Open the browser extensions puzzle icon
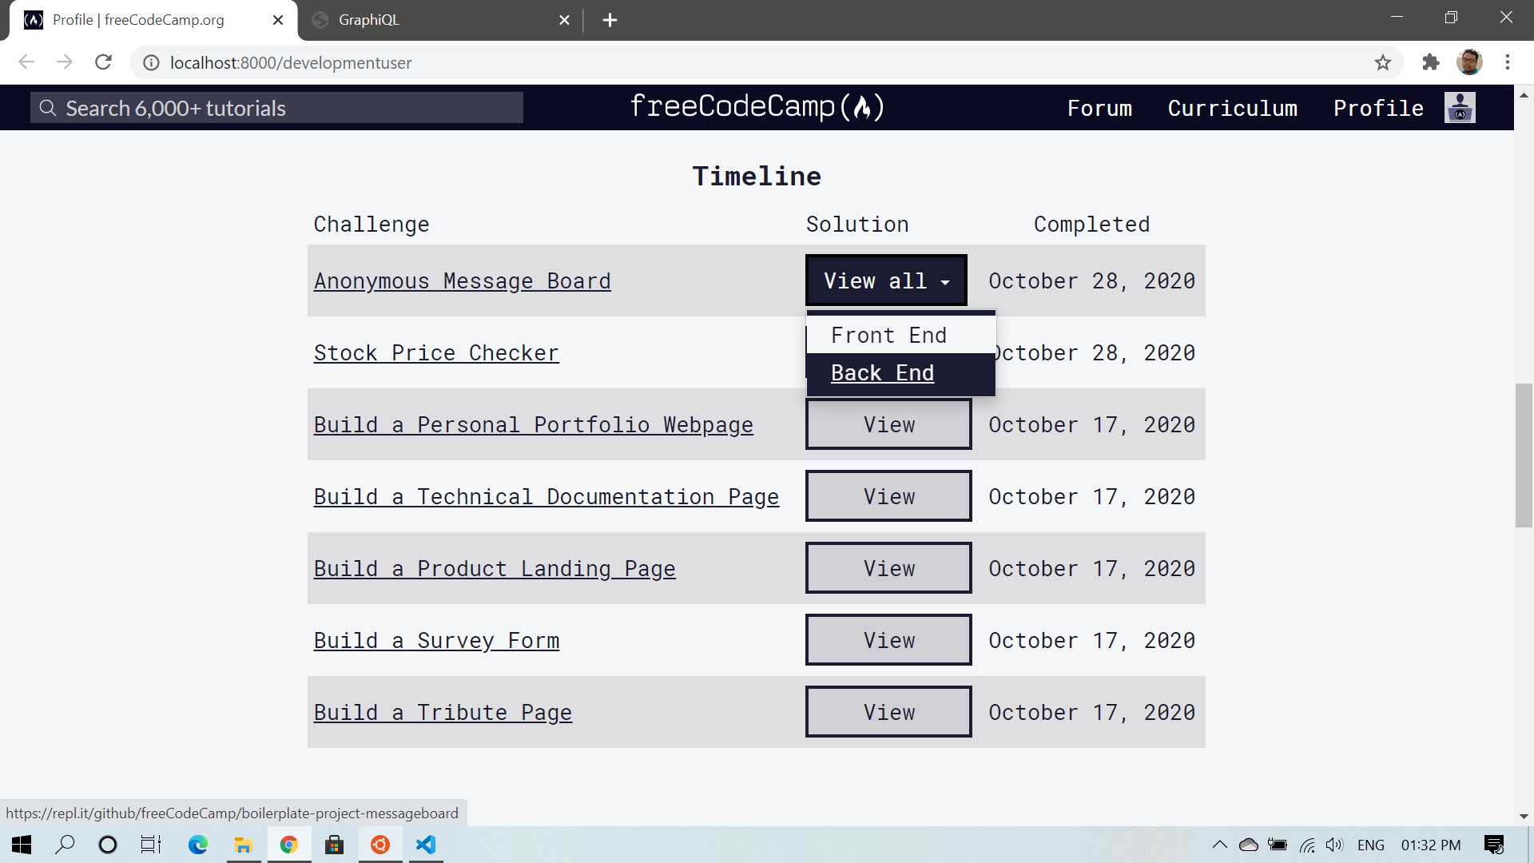1534x863 pixels. coord(1431,62)
